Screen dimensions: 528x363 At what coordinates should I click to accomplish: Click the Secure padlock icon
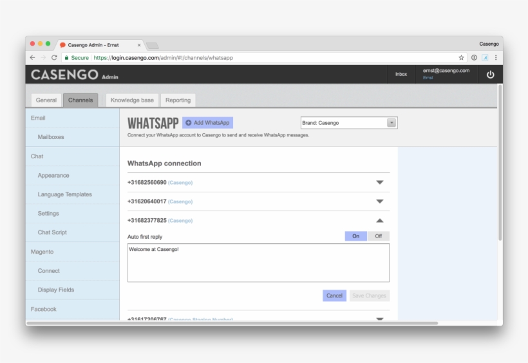[67, 57]
